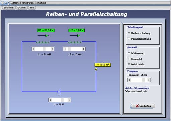171x121 pixels.
Task: Click the L2 slider thumb
Action: 69,49
